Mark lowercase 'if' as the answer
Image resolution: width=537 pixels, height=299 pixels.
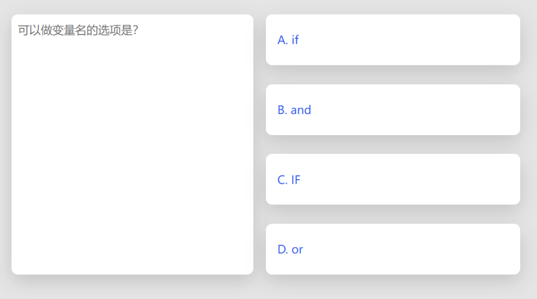pyautogui.click(x=393, y=40)
